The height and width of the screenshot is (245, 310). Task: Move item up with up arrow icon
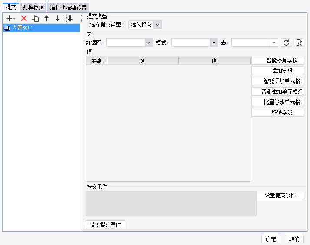pos(46,18)
